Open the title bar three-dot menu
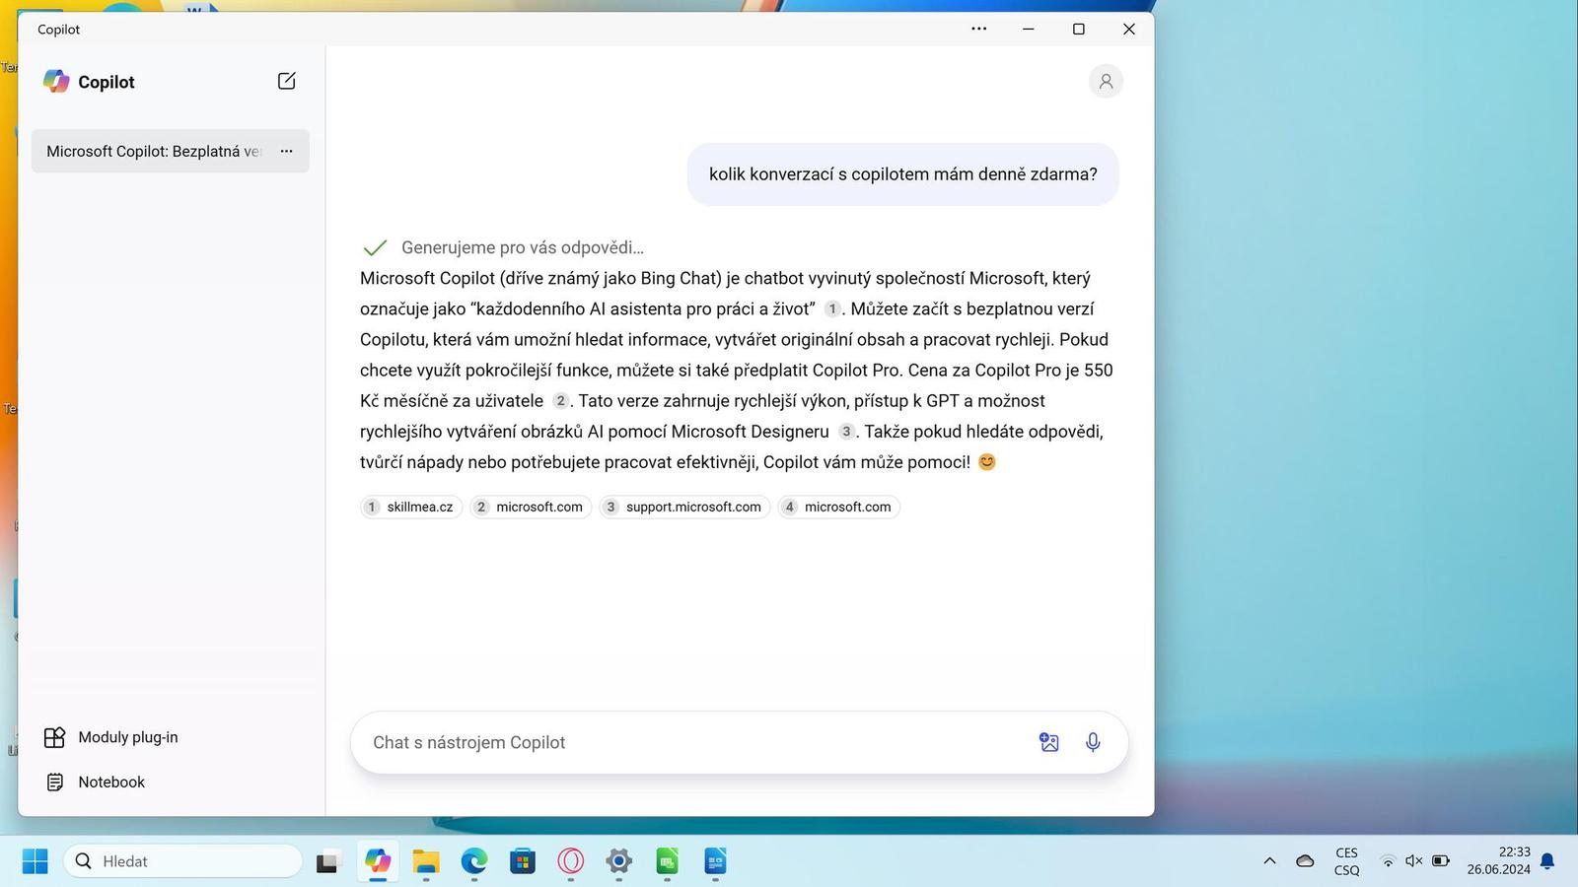This screenshot has width=1578, height=887. point(978,29)
